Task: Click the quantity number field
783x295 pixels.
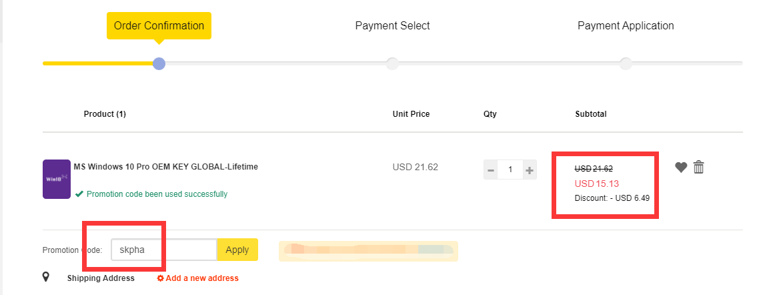Action: (510, 170)
